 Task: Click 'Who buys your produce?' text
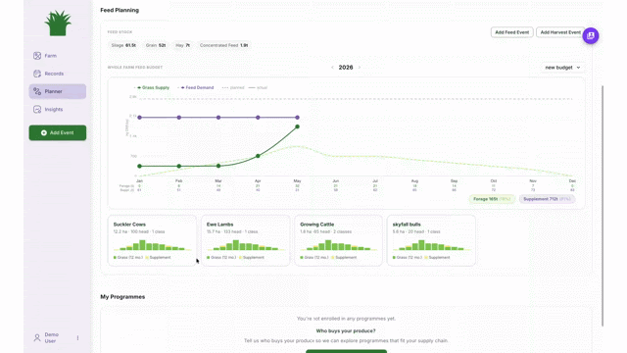pyautogui.click(x=346, y=331)
